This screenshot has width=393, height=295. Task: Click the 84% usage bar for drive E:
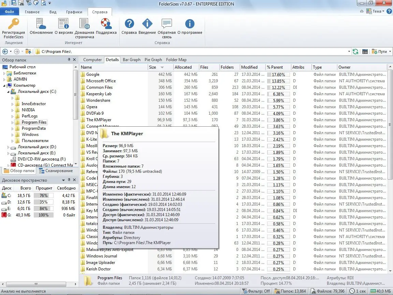43,209
